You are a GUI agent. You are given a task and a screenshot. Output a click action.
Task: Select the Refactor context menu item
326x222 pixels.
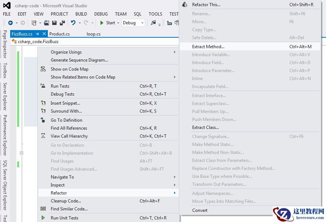point(108,193)
